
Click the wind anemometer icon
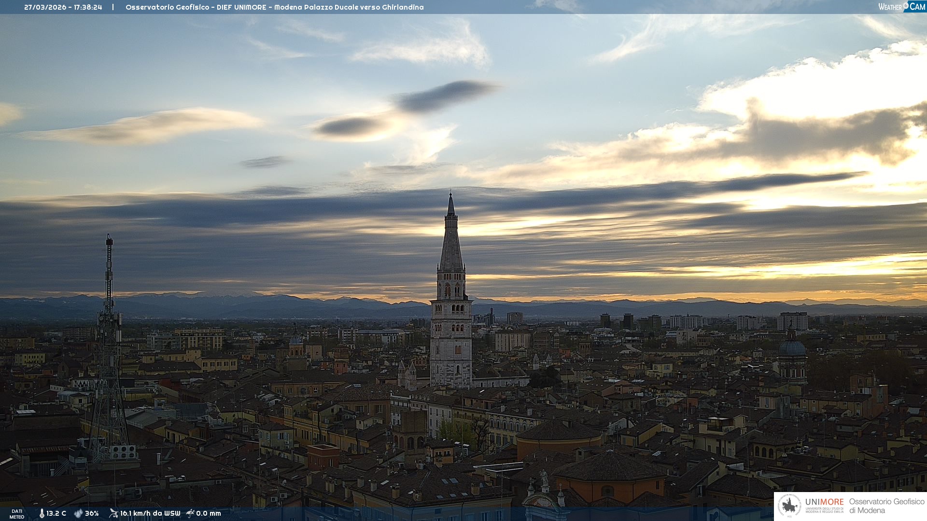113,513
